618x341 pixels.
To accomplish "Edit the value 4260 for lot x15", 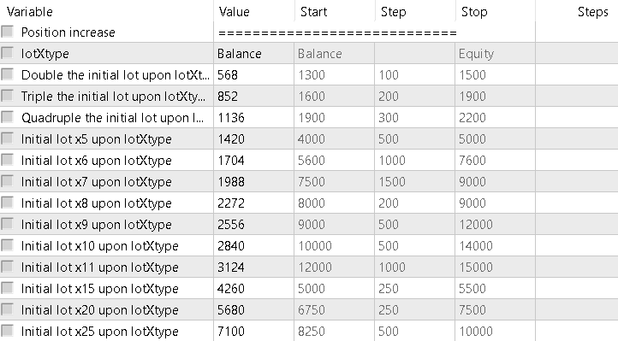I will point(254,288).
